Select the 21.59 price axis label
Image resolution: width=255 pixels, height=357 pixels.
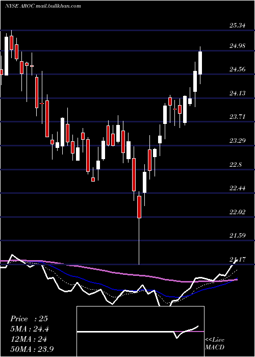[x=238, y=236]
